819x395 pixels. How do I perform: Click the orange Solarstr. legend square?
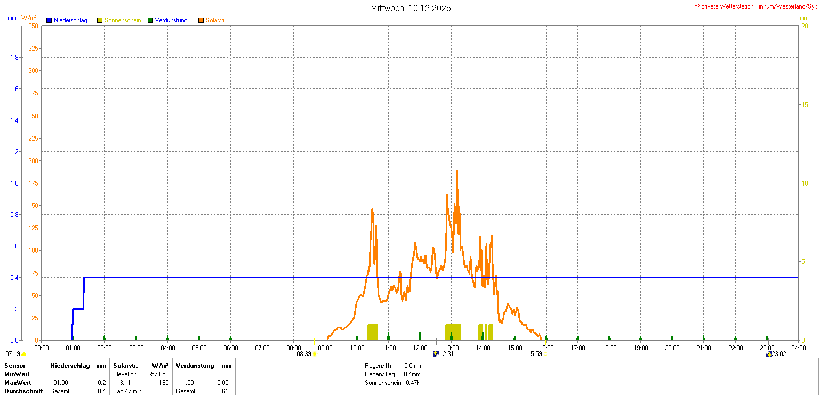click(201, 20)
